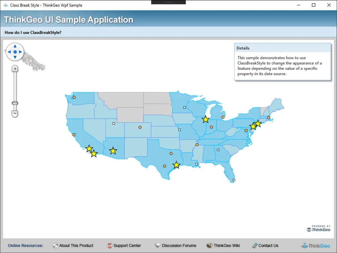Select the white square marker in Utah
The width and height of the screenshot is (337, 253).
[x=114, y=123]
